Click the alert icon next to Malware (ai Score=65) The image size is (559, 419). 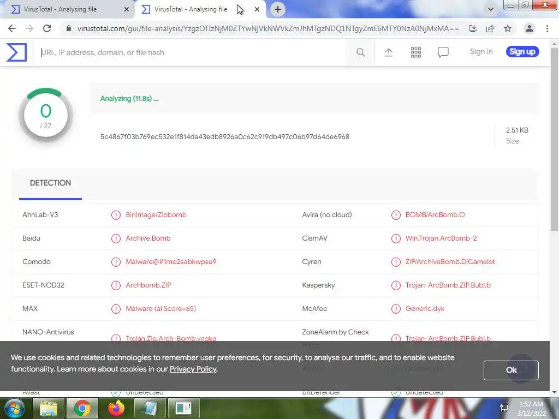(116, 309)
